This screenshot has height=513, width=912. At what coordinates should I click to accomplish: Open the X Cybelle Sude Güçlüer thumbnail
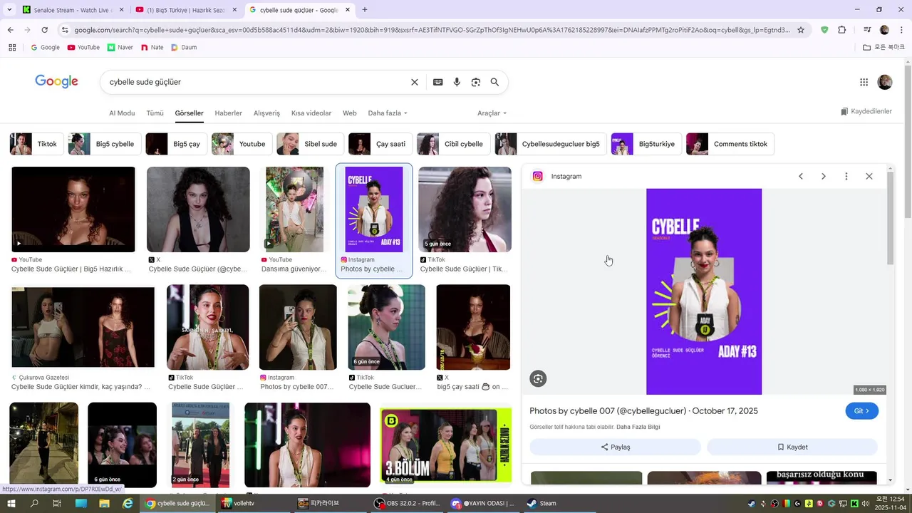[x=198, y=209]
